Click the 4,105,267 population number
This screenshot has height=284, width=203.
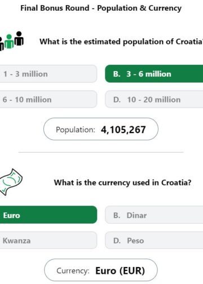tap(123, 130)
